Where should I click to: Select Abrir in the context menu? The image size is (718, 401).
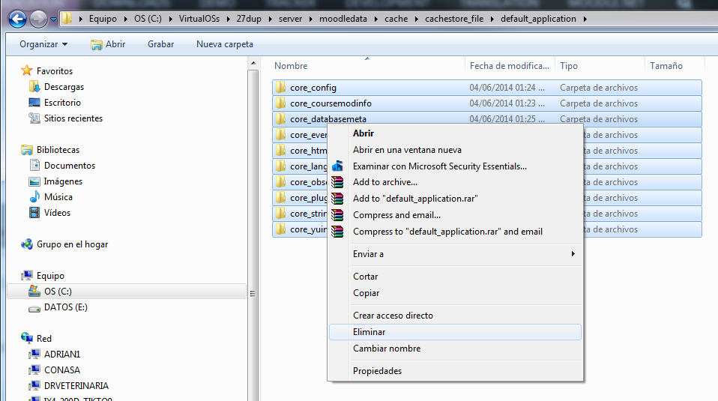click(455, 133)
